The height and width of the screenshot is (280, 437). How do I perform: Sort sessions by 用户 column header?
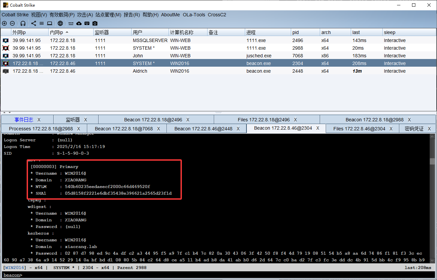tap(150, 32)
